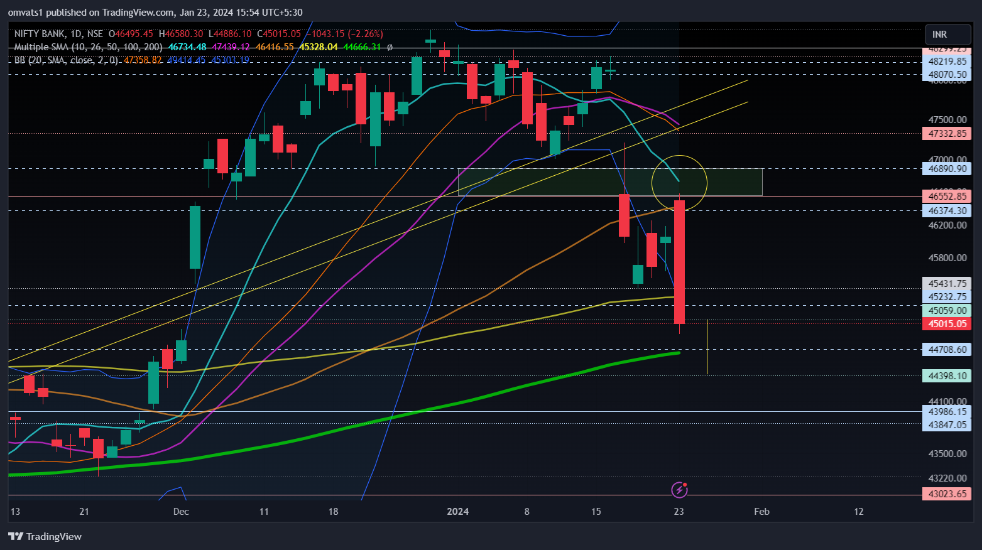Click the 45800.00 price scale value
Viewport: 982px width, 550px height.
tap(947, 257)
